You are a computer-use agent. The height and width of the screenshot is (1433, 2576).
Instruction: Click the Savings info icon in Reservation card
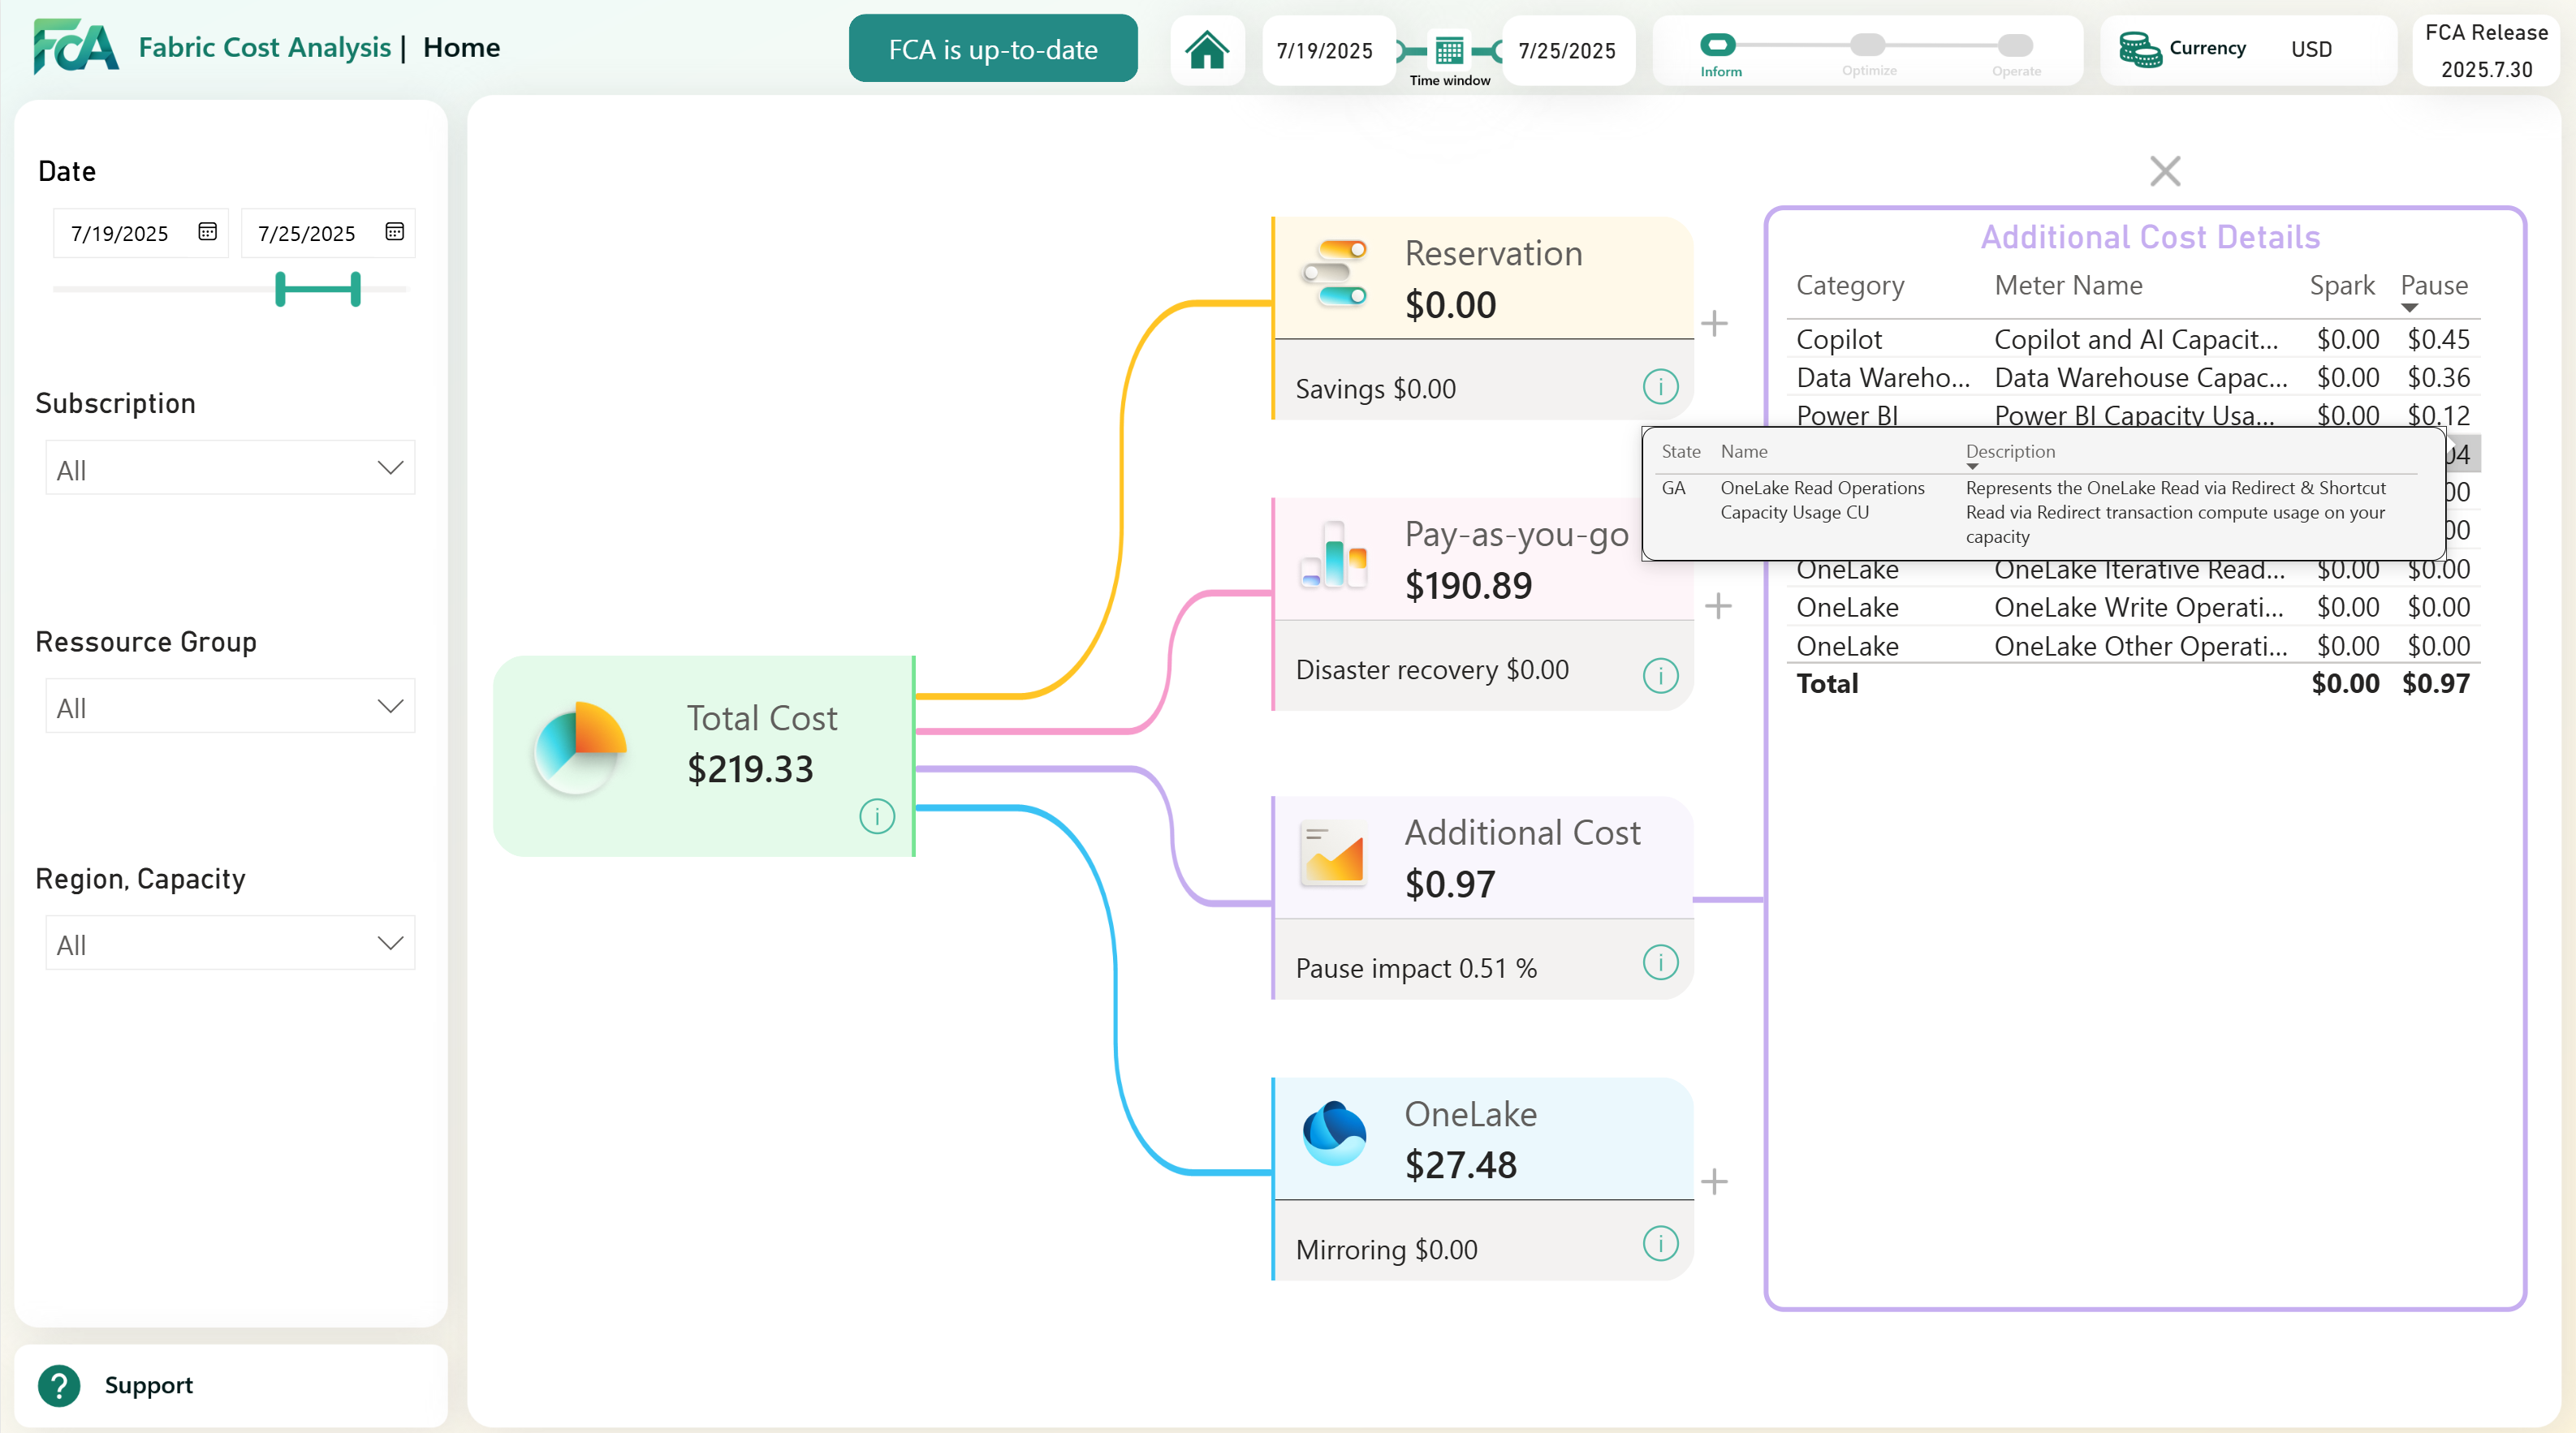[1660, 387]
